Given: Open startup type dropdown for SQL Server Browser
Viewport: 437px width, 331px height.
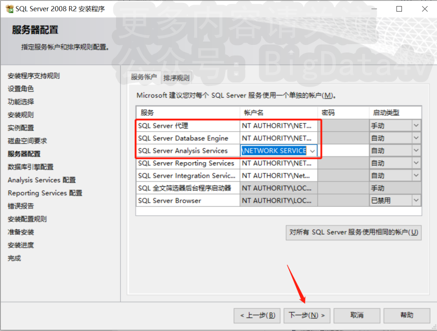Looking at the screenshot, I should (x=416, y=200).
